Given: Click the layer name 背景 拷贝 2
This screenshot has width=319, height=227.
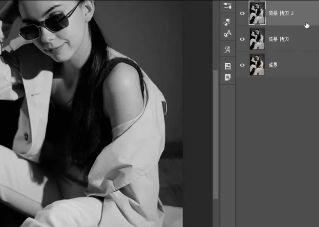Looking at the screenshot, I should click(x=281, y=14).
